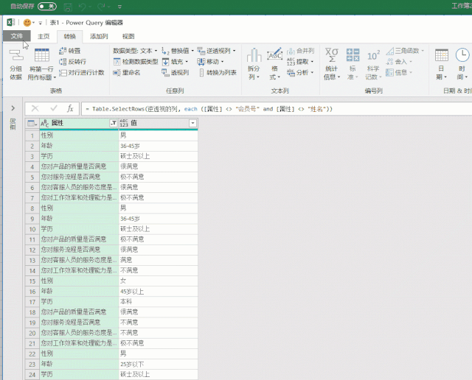The image size is (472, 380).
Task: Click the Detect Data Type (检测数据类型) icon
Action: click(x=117, y=62)
